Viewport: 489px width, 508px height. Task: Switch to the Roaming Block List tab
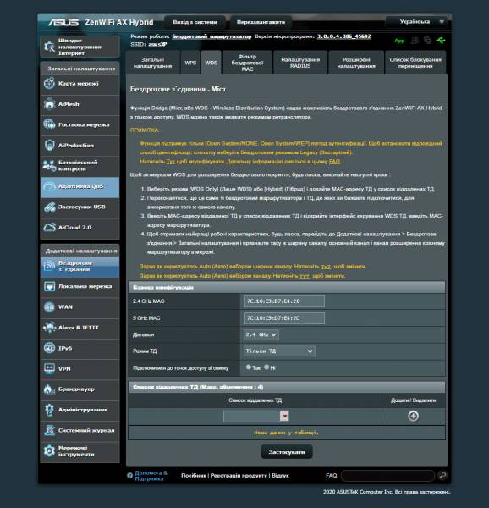(415, 63)
